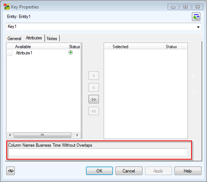Confirm with the OK button

[x=99, y=171]
